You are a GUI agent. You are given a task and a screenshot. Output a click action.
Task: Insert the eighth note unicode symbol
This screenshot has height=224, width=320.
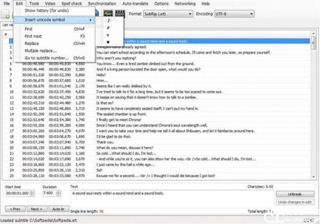[108, 20]
